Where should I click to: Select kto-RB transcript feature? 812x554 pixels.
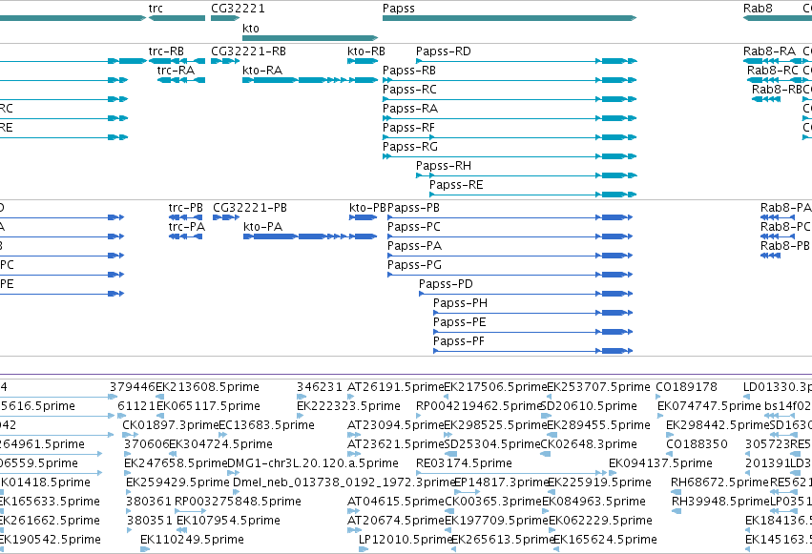tap(363, 61)
